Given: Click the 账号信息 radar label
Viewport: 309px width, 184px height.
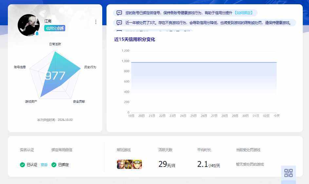Looking at the screenshot, I should click(x=20, y=67).
